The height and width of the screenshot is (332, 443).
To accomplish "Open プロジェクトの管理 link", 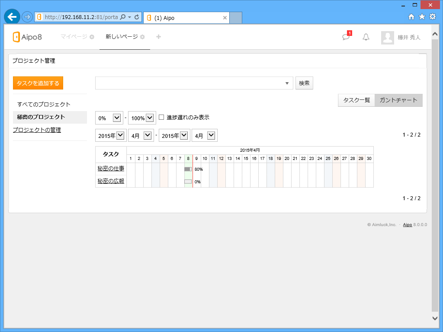I will coord(37,130).
